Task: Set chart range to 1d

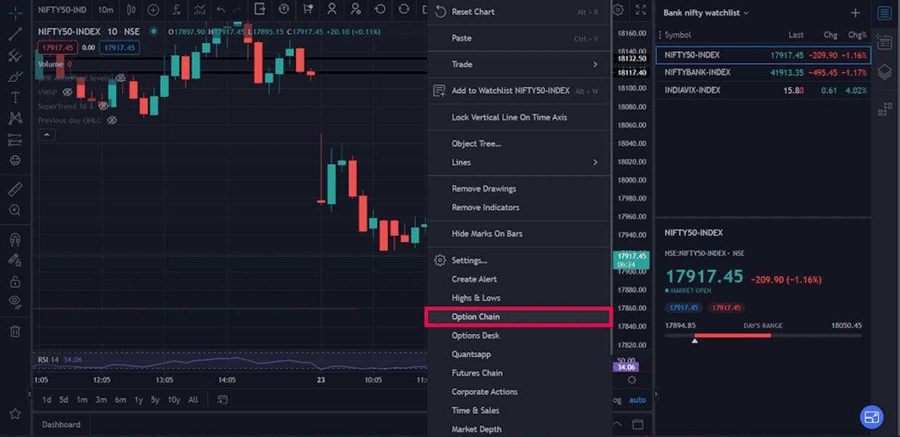Action: point(46,400)
